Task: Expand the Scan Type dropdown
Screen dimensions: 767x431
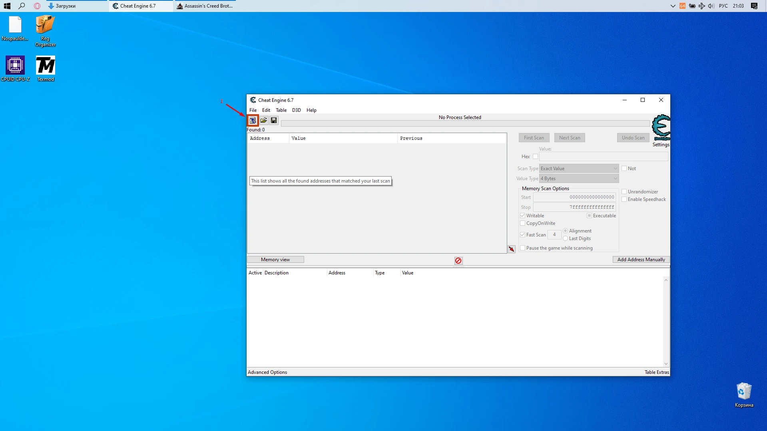Action: pos(579,169)
